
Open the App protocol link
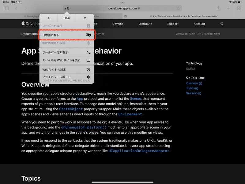click(80, 99)
